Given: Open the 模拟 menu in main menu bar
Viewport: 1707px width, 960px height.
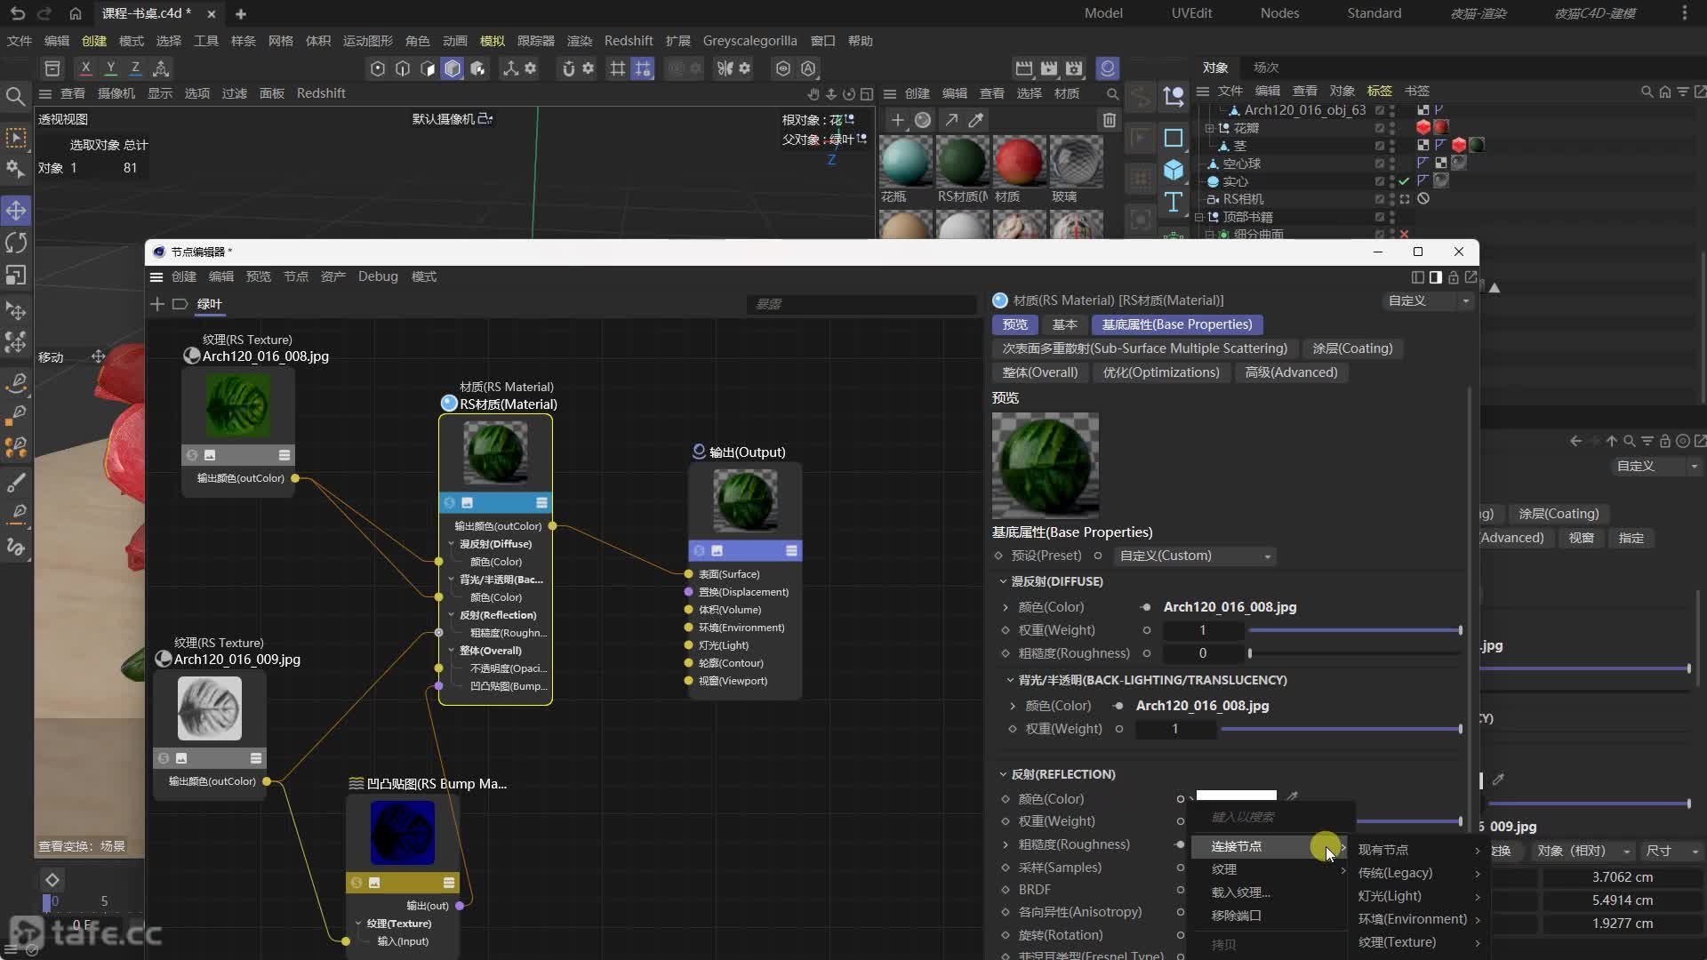Looking at the screenshot, I should [x=492, y=41].
